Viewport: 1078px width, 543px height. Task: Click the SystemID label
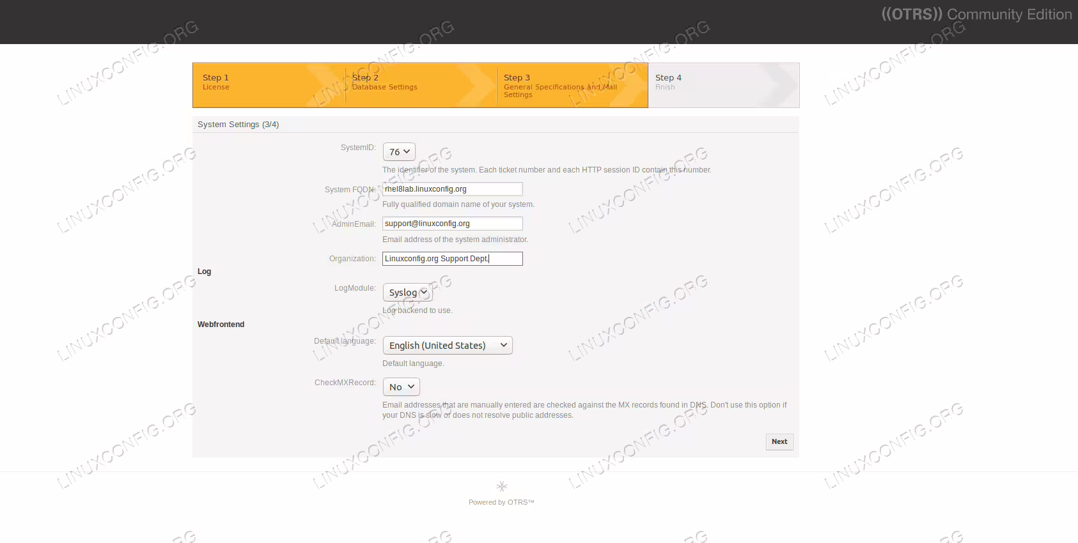[358, 148]
